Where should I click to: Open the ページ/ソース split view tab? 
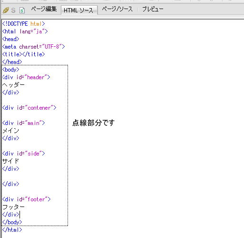117,9
